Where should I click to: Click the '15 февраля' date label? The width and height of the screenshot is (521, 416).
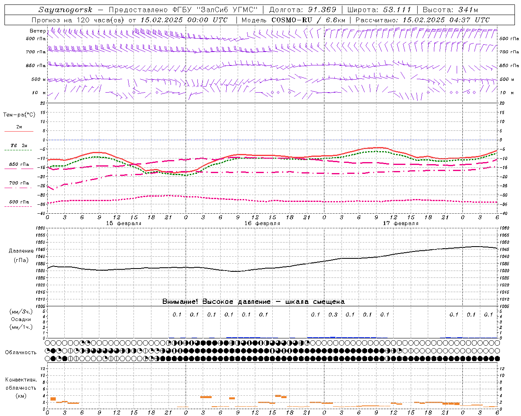(x=124, y=223)
